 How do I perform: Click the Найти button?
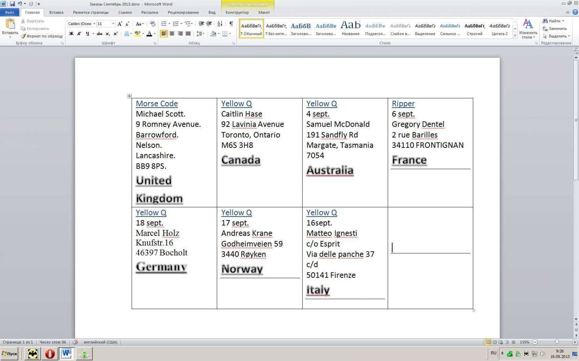click(554, 21)
